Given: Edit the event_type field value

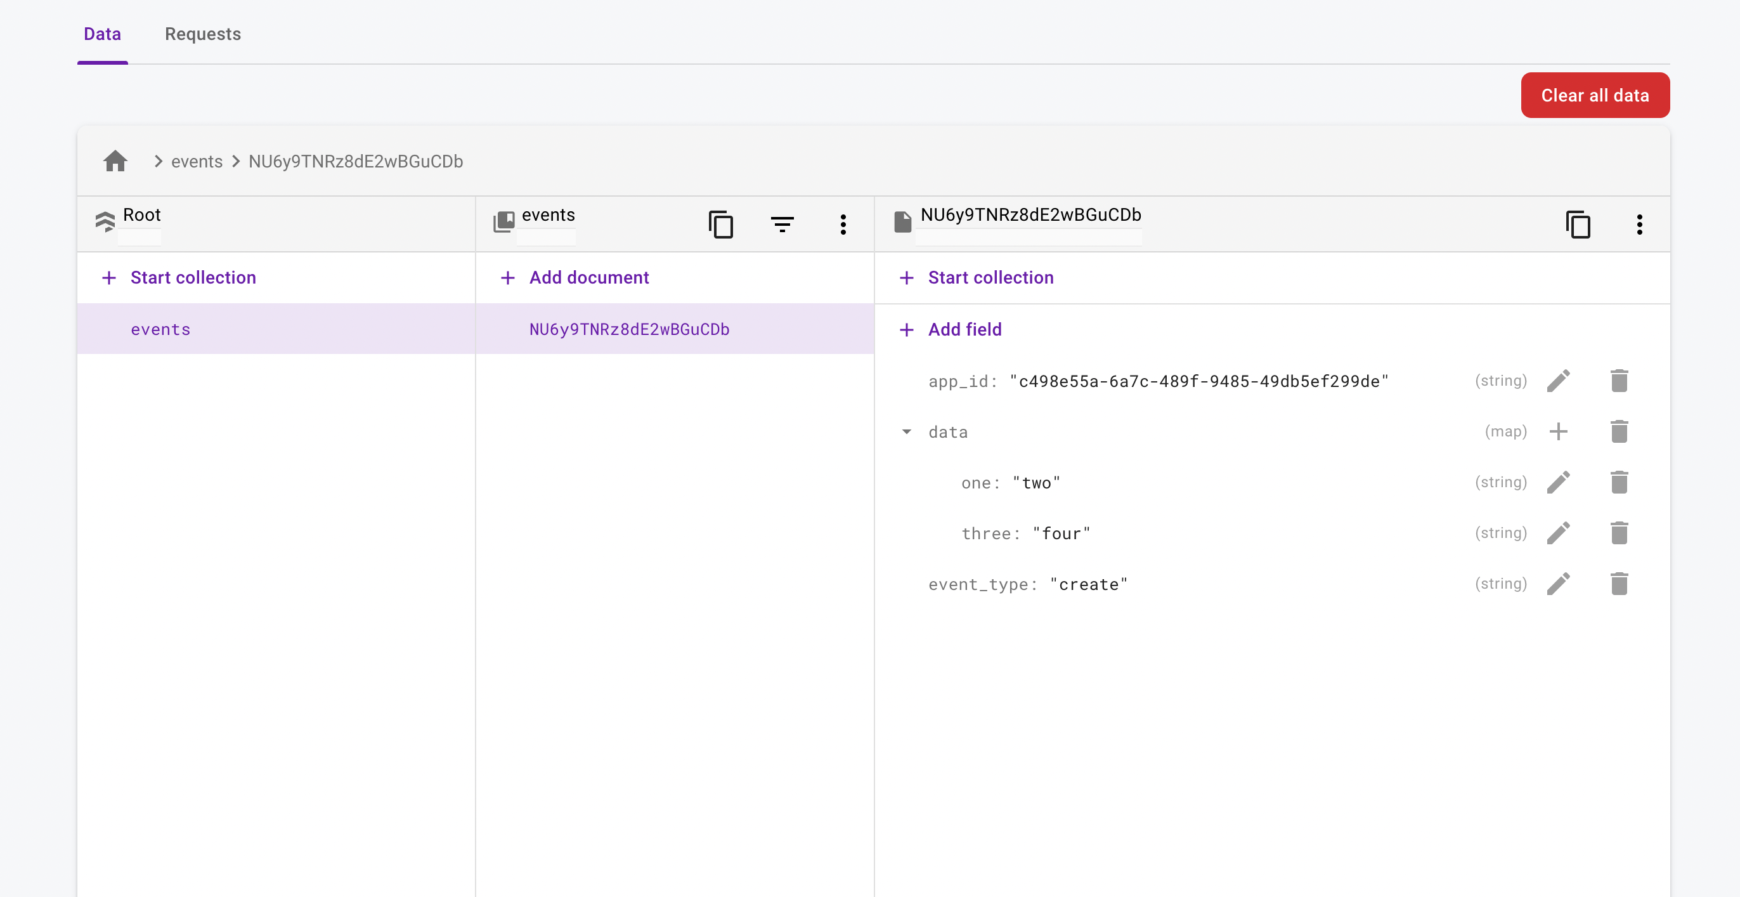Looking at the screenshot, I should click(x=1559, y=584).
